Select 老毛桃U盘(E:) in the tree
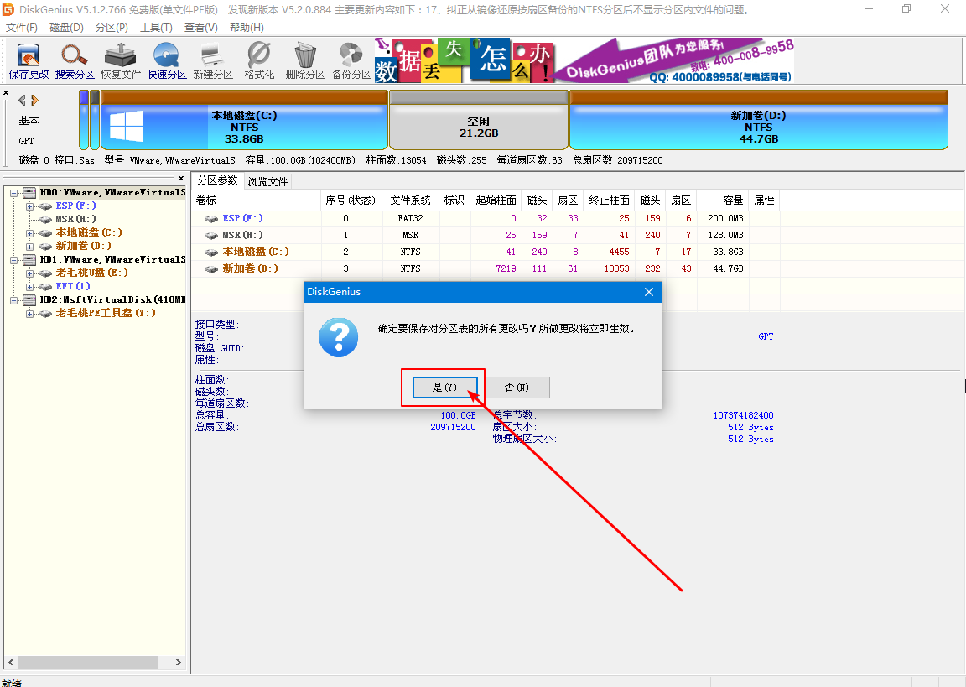The image size is (966, 687). pyautogui.click(x=91, y=273)
